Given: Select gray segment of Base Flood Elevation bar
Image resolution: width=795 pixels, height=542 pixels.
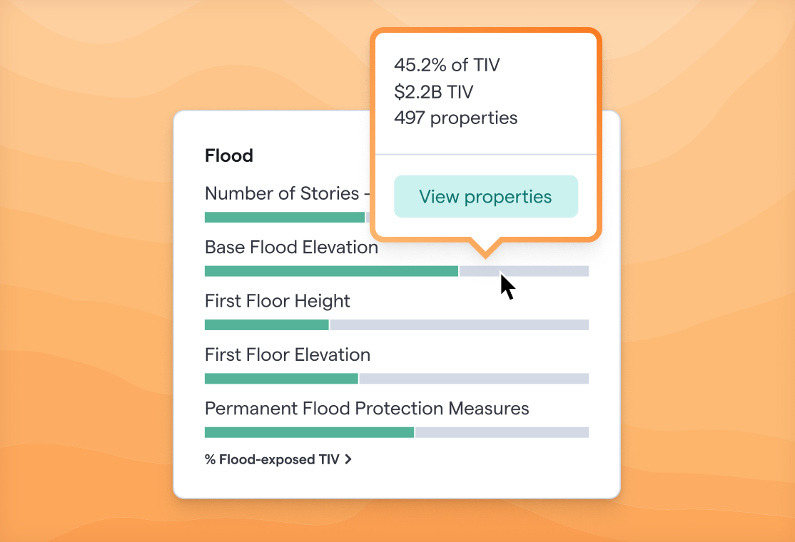Looking at the screenshot, I should 524,271.
